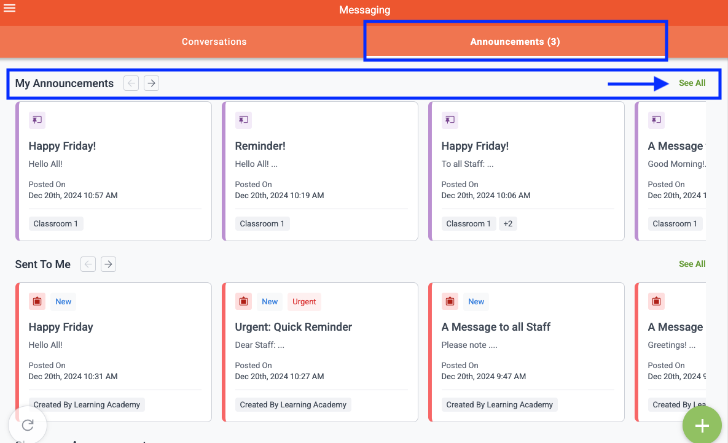This screenshot has height=443, width=728.
Task: Click next arrow beside My Announcements
Action: 151,83
